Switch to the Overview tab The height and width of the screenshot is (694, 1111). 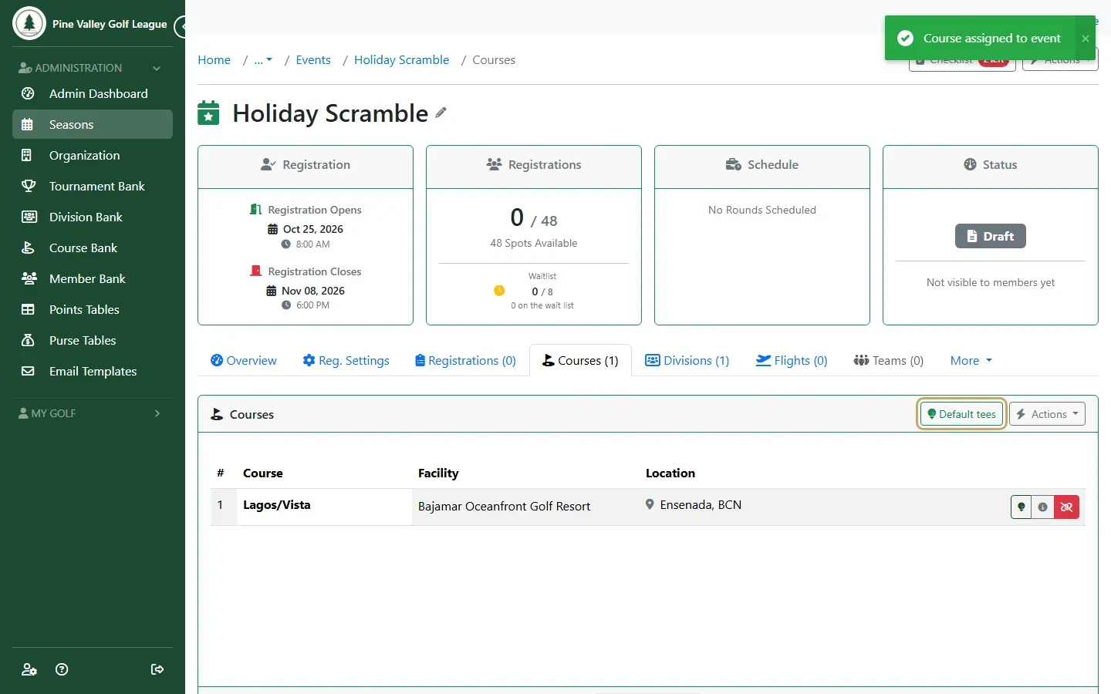point(244,360)
